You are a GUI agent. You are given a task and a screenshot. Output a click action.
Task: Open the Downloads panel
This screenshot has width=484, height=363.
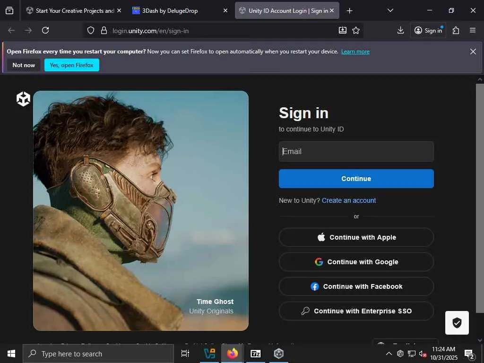(400, 30)
